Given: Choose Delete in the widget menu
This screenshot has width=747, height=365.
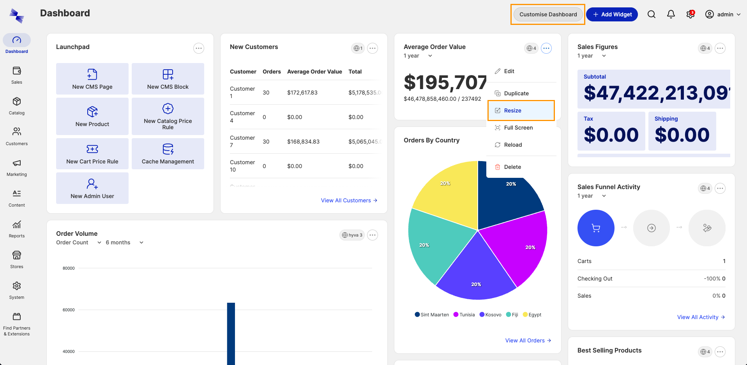Looking at the screenshot, I should 512,167.
